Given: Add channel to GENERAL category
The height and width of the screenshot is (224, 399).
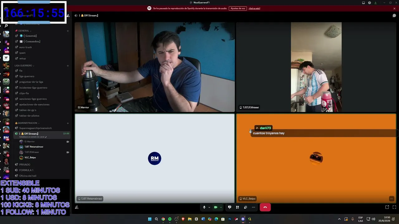Looking at the screenshot, I should click(x=68, y=31).
